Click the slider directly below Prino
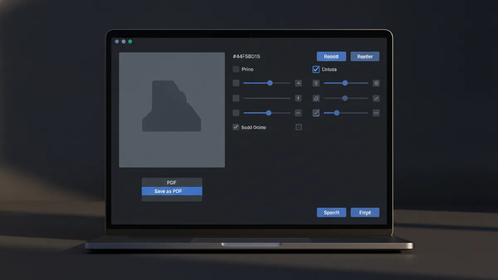 coord(267,83)
